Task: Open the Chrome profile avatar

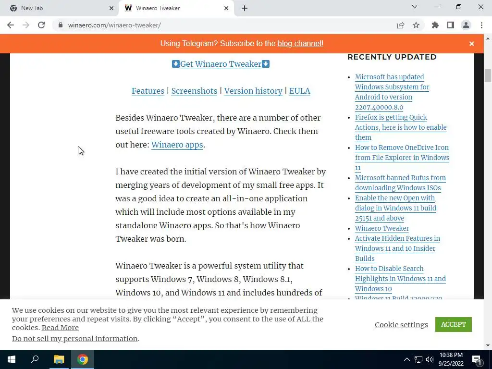Action: 466,25
